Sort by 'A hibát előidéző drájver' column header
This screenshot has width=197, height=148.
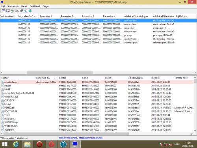tap(138, 16)
